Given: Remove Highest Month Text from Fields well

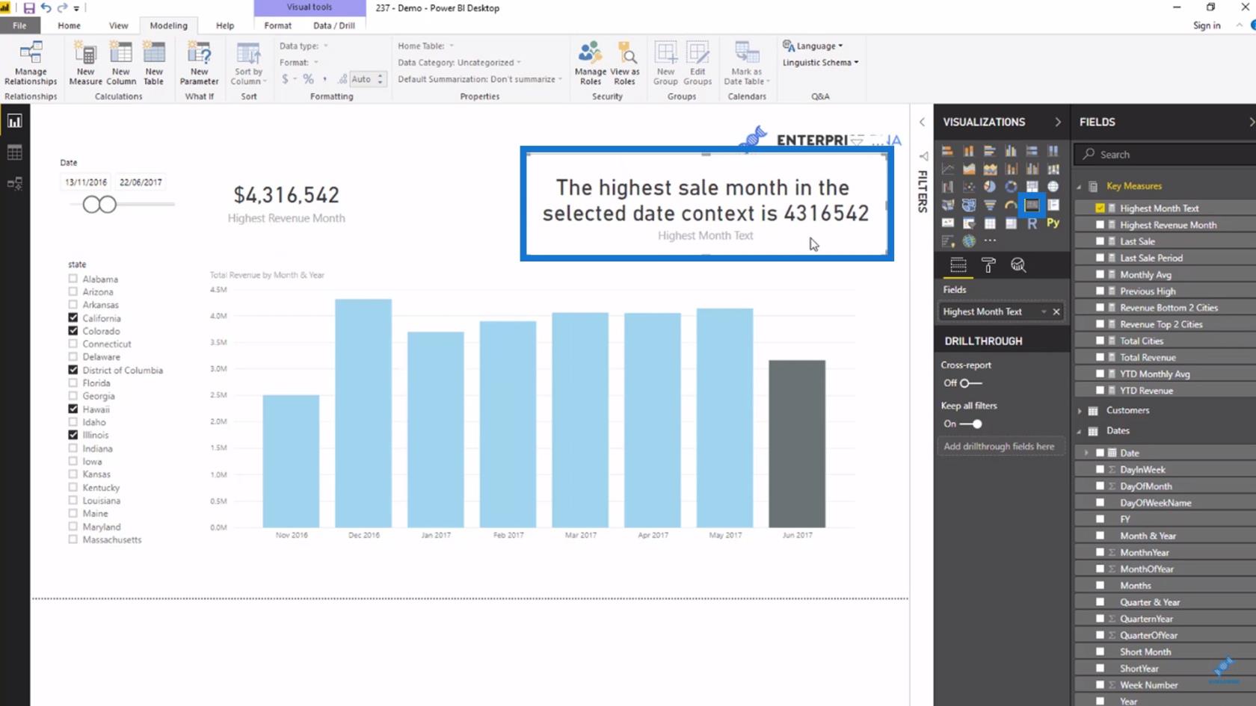Looking at the screenshot, I should click(1056, 312).
